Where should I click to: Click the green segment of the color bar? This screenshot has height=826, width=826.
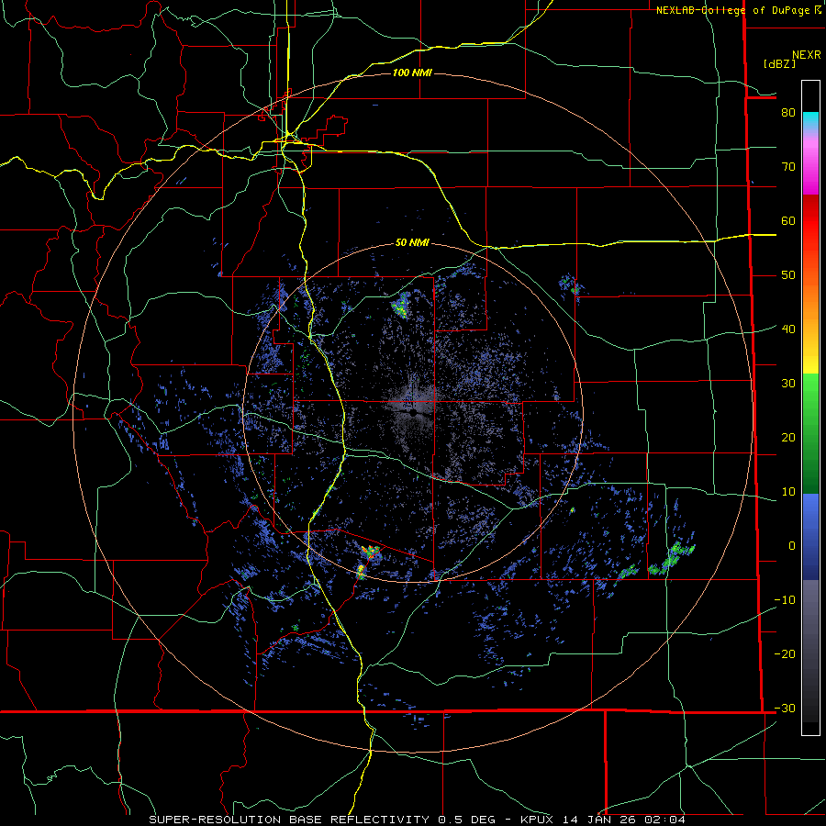point(810,433)
